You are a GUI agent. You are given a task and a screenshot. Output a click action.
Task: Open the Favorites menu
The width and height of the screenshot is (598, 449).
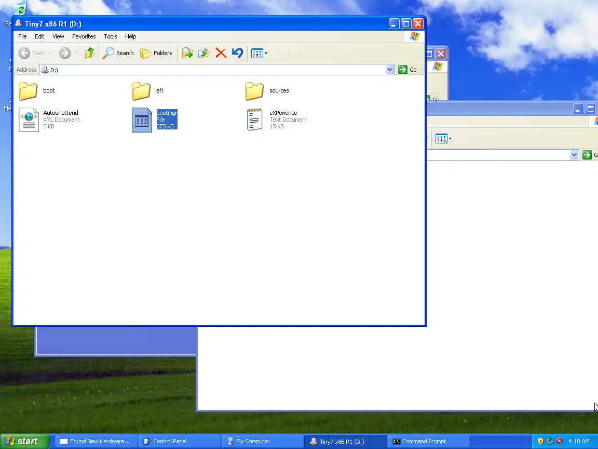[84, 36]
